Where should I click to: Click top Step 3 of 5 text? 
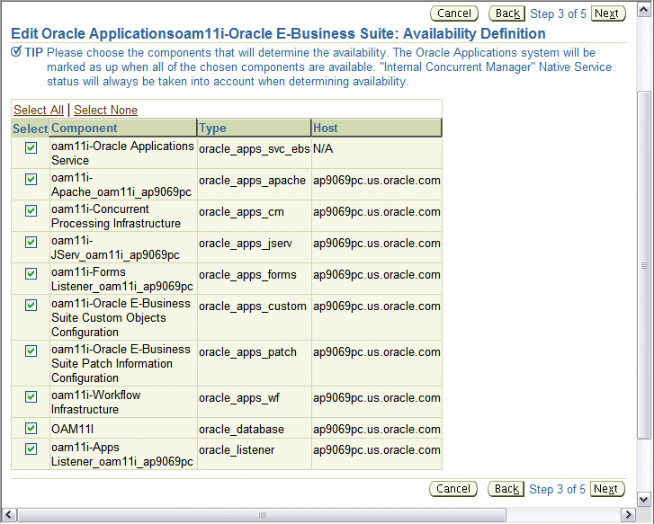pyautogui.click(x=558, y=13)
